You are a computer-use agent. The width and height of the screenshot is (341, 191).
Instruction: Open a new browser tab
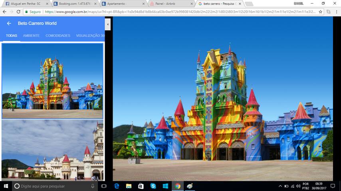coord(249,4)
